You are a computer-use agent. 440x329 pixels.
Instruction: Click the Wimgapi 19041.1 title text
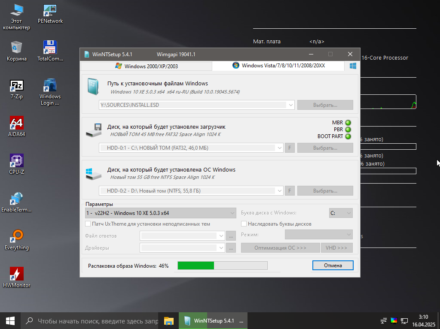[x=176, y=54]
